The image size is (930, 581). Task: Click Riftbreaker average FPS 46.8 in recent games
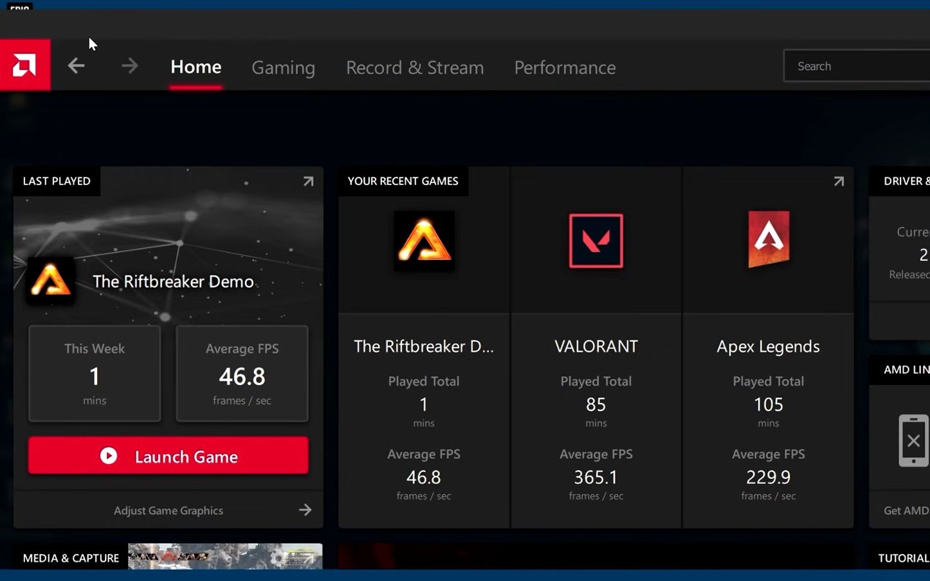pos(424,478)
